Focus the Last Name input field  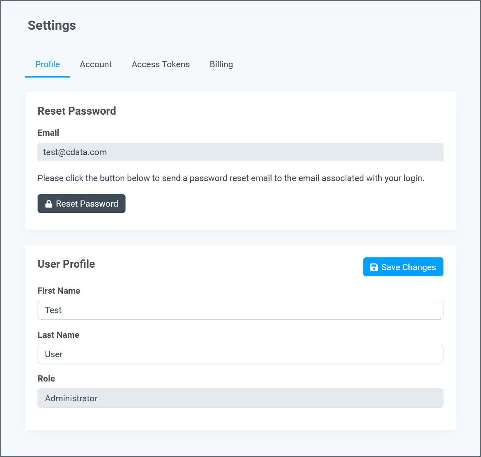(x=240, y=354)
